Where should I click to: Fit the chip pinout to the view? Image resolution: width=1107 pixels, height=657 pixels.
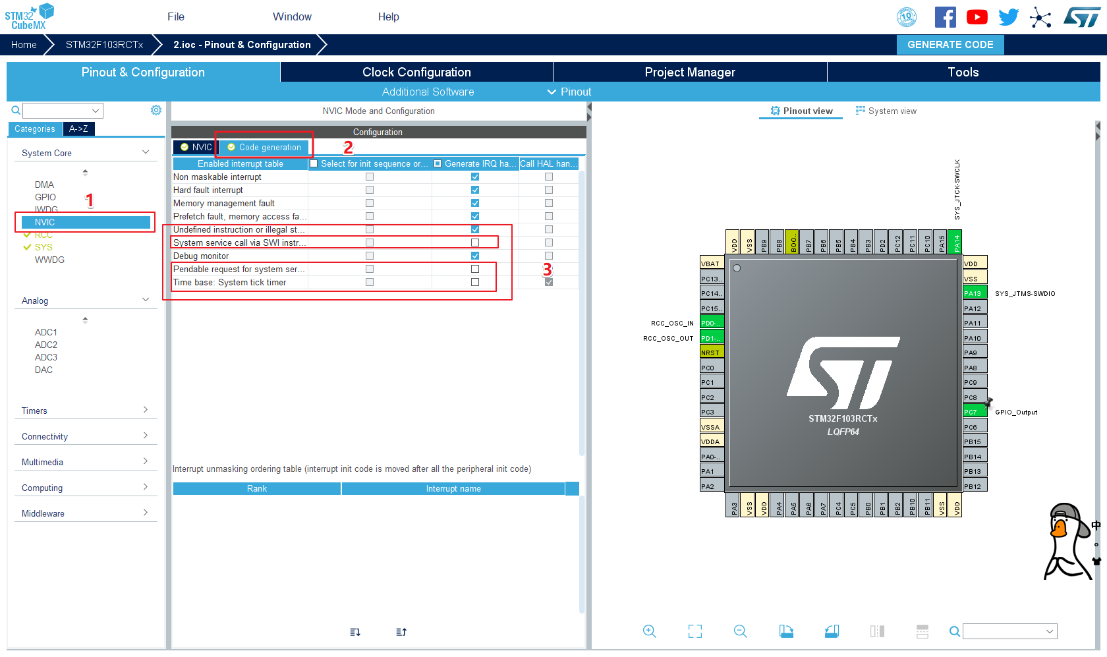click(695, 631)
